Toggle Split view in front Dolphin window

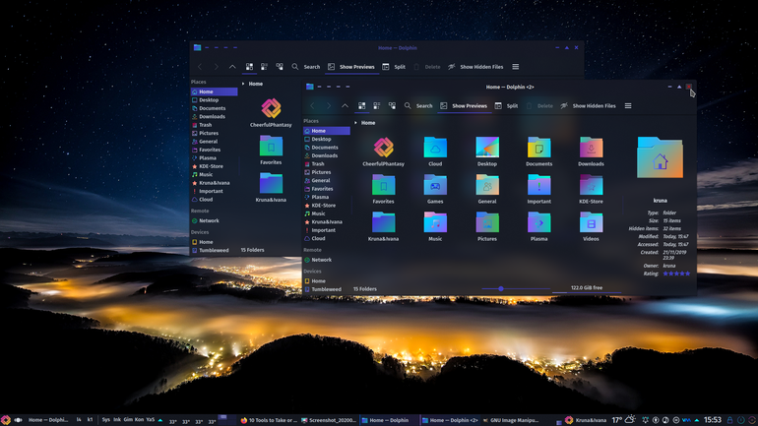coord(506,106)
